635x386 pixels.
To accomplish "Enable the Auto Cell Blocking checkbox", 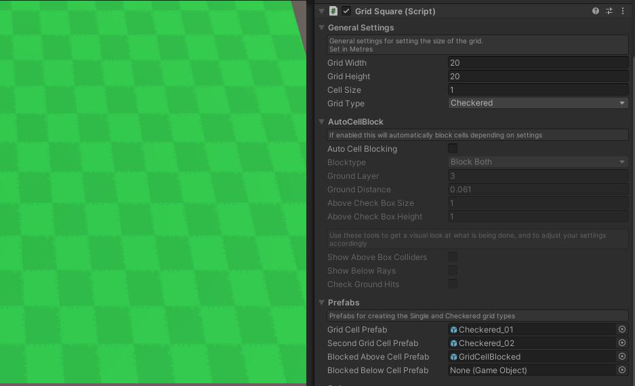I will pyautogui.click(x=453, y=148).
